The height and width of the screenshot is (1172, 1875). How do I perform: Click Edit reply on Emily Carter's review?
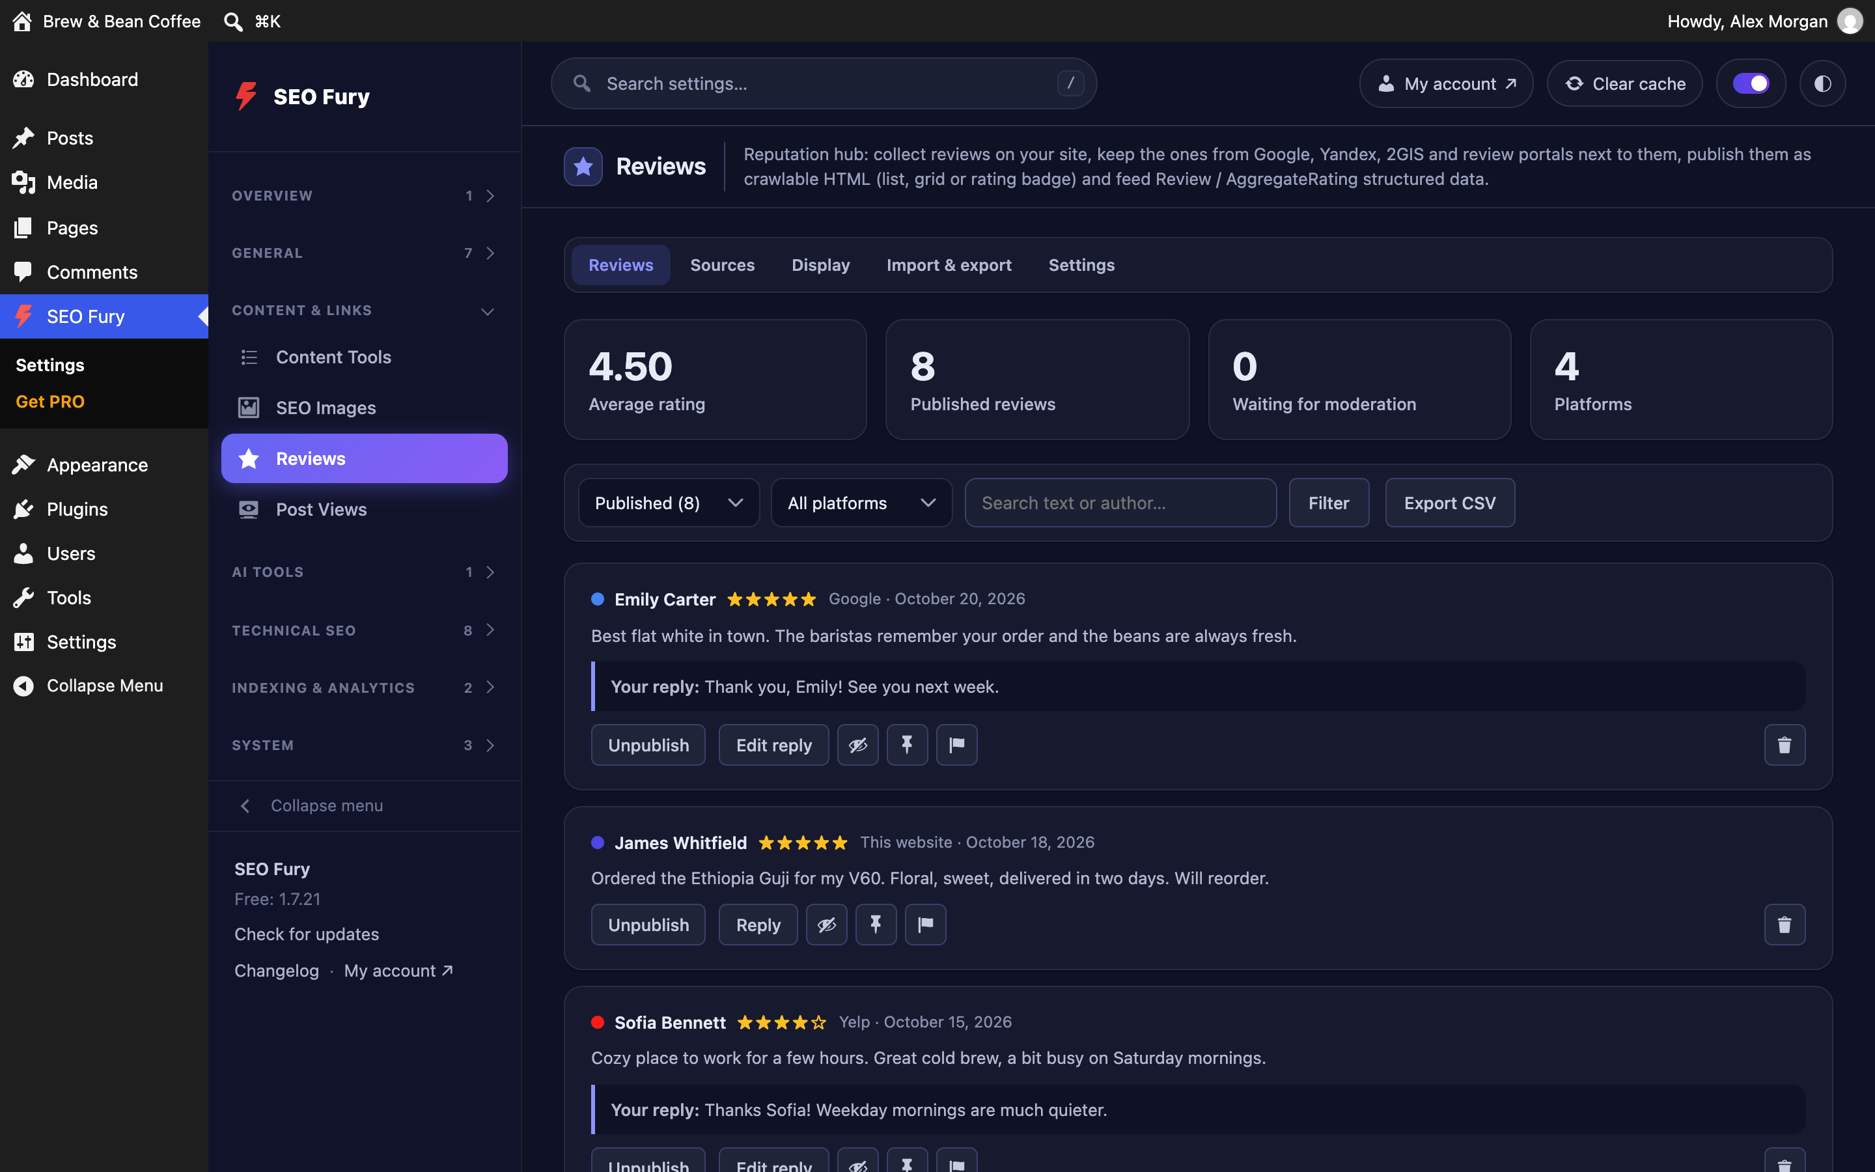point(773,745)
